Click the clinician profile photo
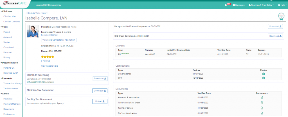This screenshot has width=288, height=117. pos(33,31)
